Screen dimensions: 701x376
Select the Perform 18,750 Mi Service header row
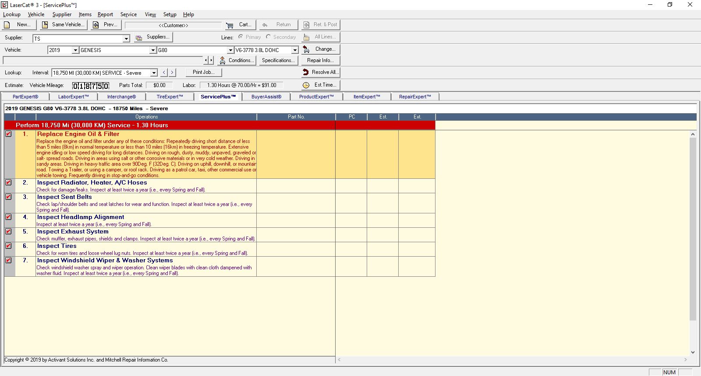(x=220, y=125)
